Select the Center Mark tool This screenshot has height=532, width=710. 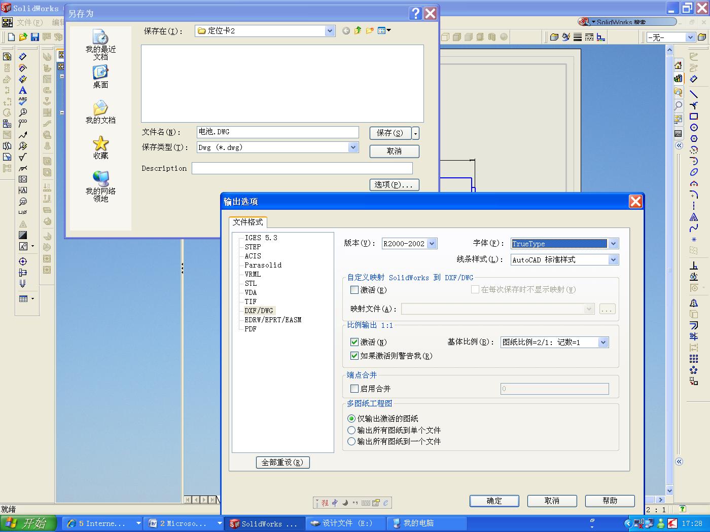pos(23,261)
